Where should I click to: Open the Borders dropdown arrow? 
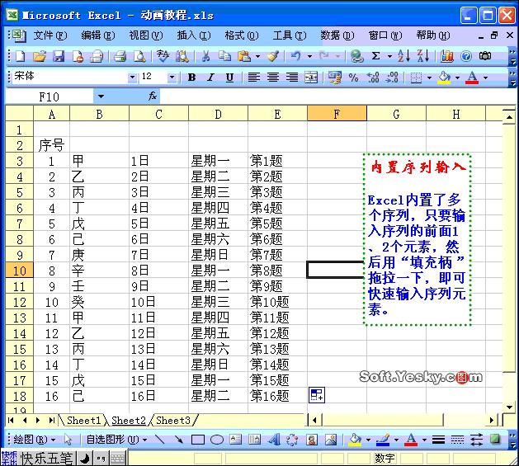click(x=429, y=78)
